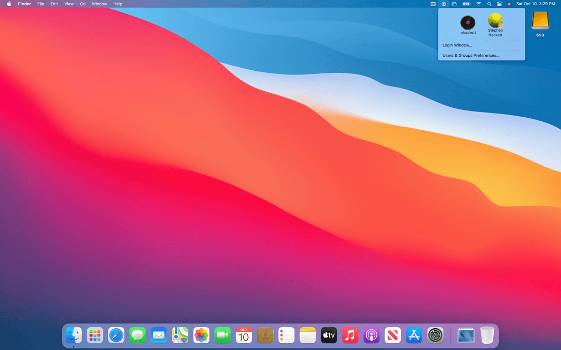This screenshot has height=350, width=561.
Task: Open the Window menu
Action: [100, 4]
